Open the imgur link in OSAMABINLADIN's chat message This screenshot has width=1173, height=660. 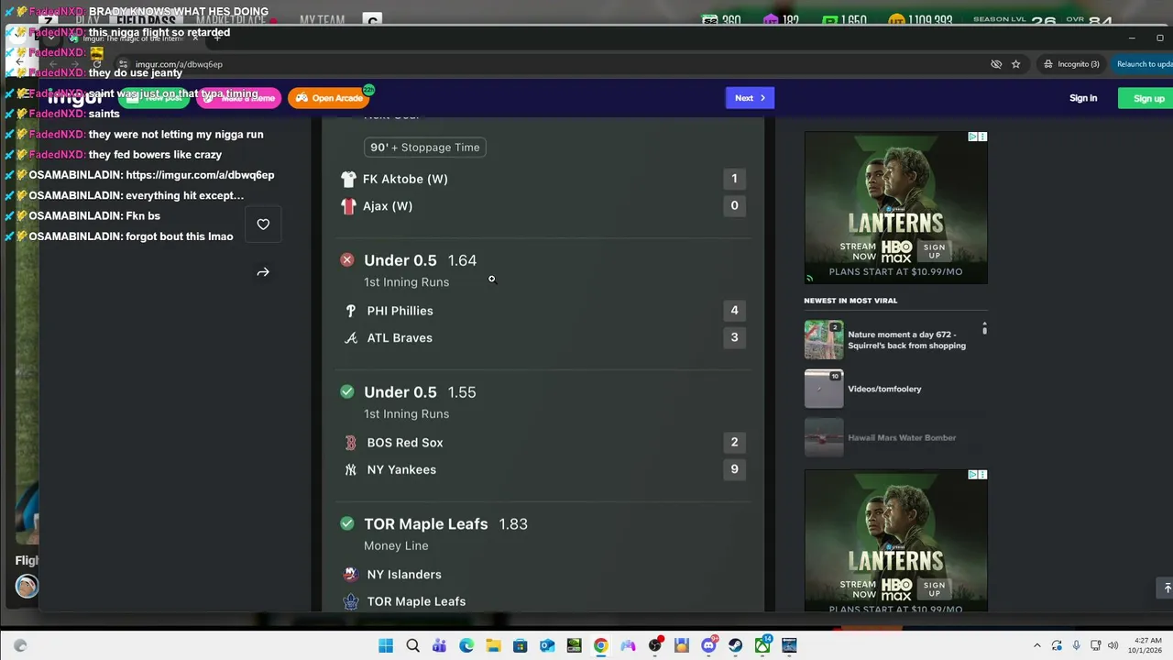point(200,175)
